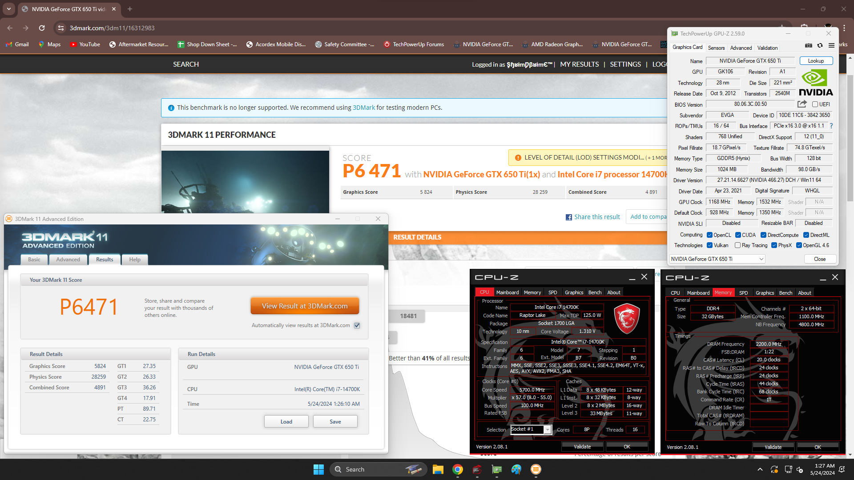Screen dimensions: 854x480
Task: Click View Result at 3DMark.com button
Action: tap(305, 306)
